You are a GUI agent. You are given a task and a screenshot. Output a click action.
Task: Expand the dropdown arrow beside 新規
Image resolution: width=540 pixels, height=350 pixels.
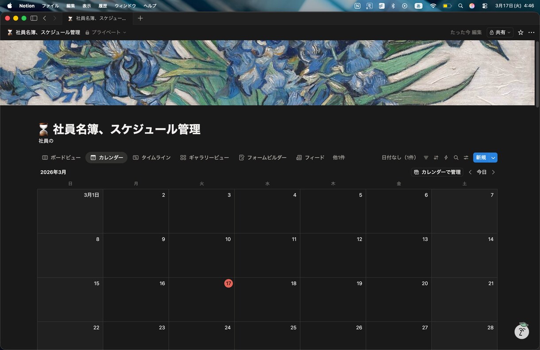pyautogui.click(x=493, y=157)
